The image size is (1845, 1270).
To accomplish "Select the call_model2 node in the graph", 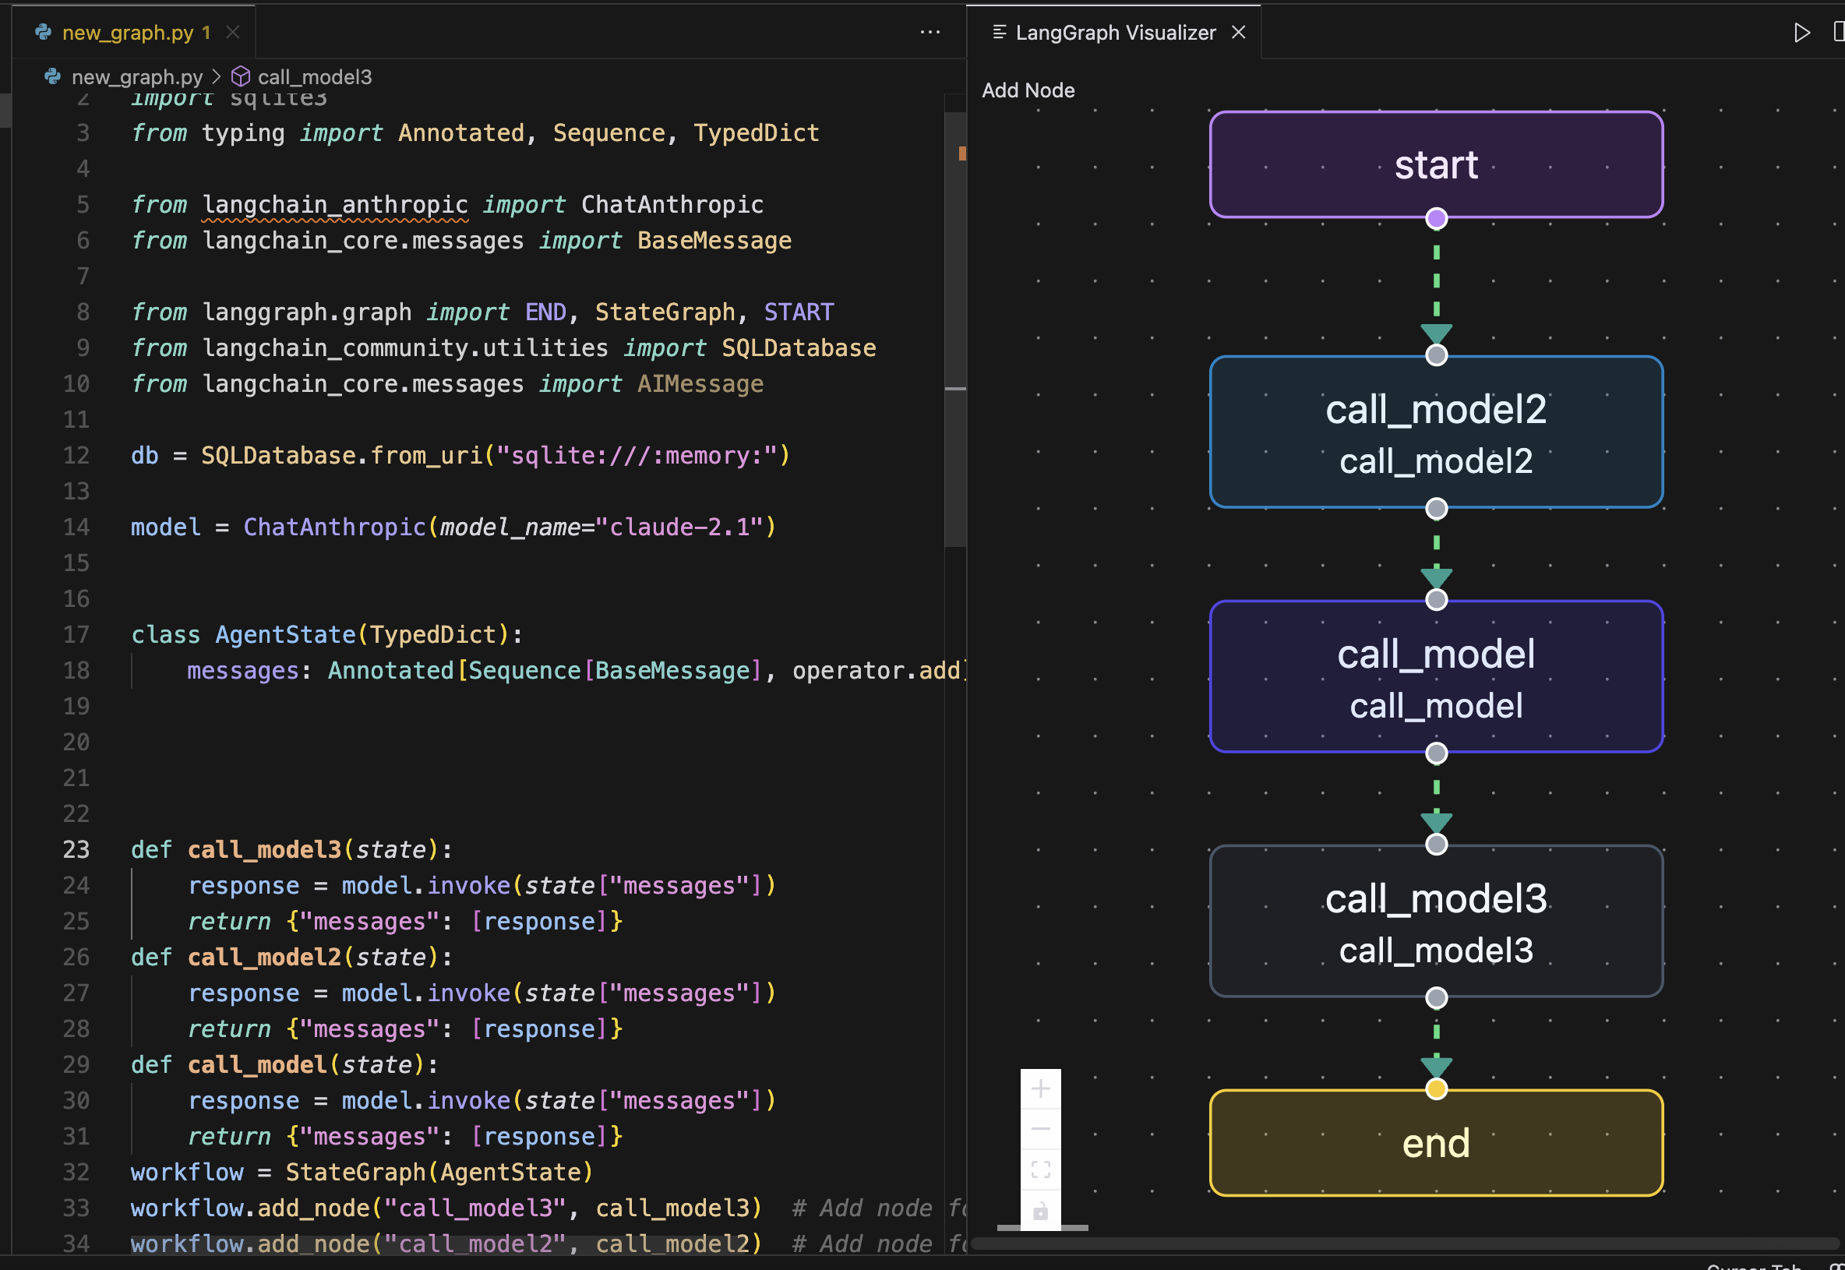I will (x=1436, y=432).
